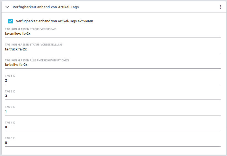This screenshot has width=227, height=156.
Task: Click the 'TAG 1 ID' field label
Action: (x=10, y=76)
